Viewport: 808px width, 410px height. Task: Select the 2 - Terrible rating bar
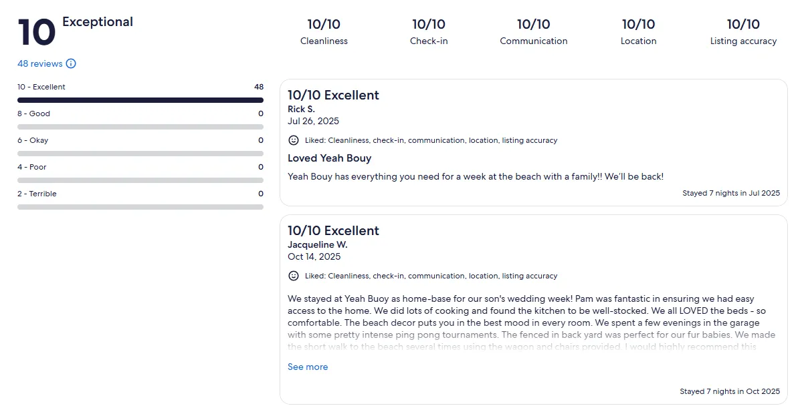(140, 207)
